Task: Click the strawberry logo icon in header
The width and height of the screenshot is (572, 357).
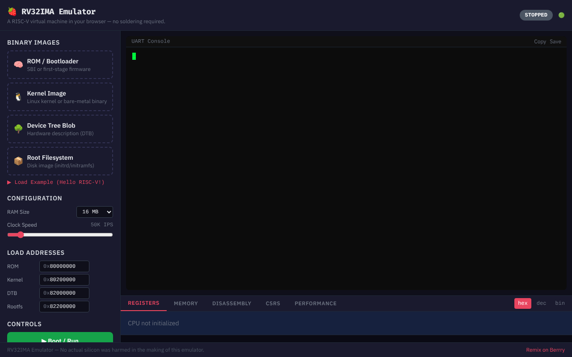Action: point(12,12)
